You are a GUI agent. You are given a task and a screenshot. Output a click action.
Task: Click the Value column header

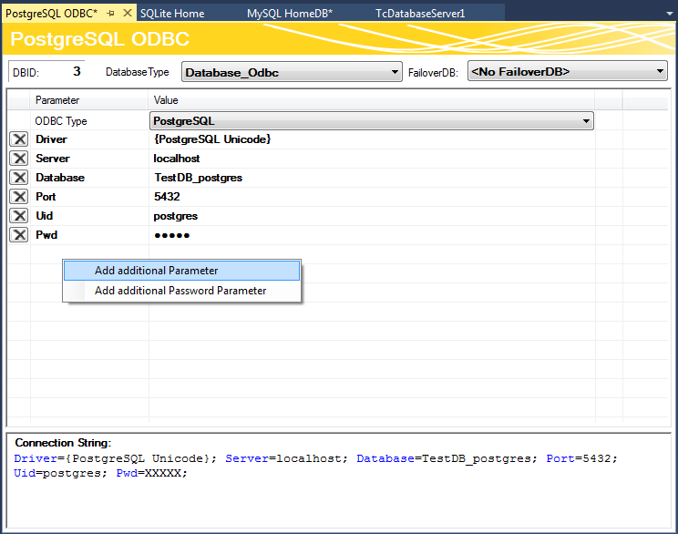click(x=372, y=100)
